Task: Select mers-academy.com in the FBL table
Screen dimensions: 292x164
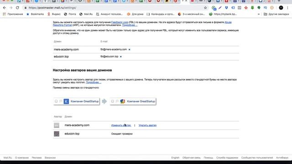Action: [x=66, y=50]
